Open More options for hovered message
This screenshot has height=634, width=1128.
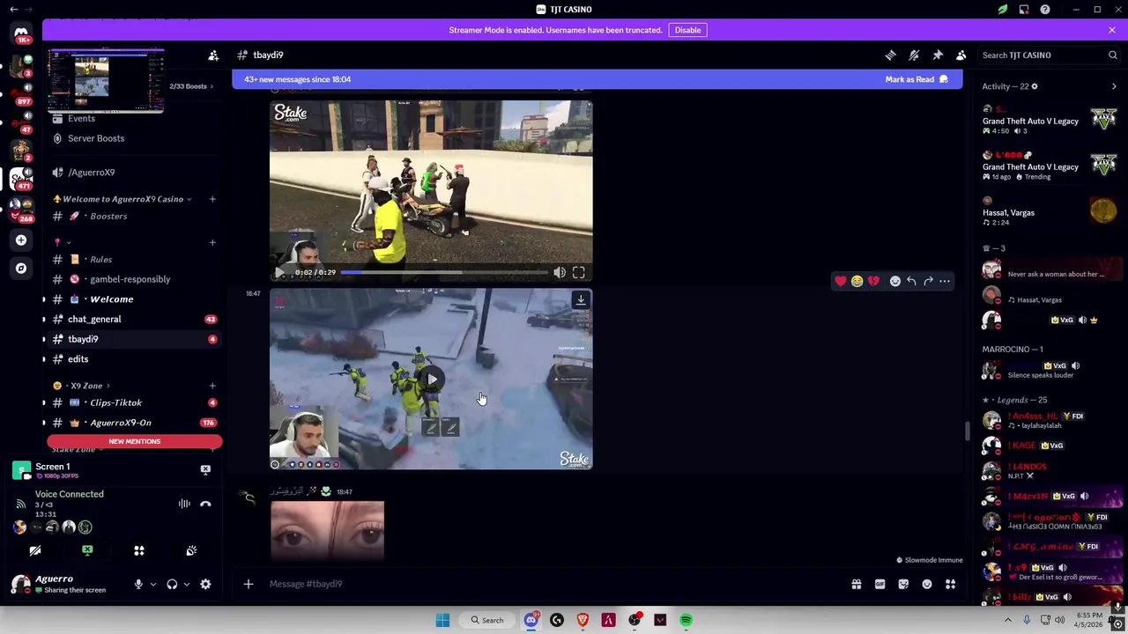click(945, 281)
